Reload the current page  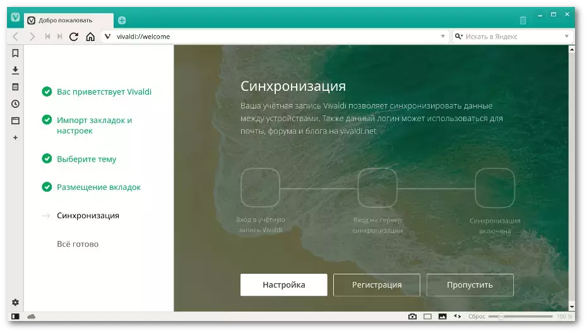coord(74,37)
